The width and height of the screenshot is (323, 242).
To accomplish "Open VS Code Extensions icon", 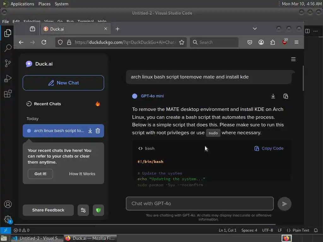I will point(8,94).
